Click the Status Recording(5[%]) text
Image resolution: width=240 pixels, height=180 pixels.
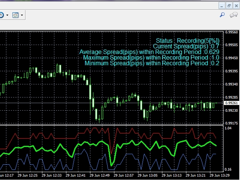pos(187,41)
